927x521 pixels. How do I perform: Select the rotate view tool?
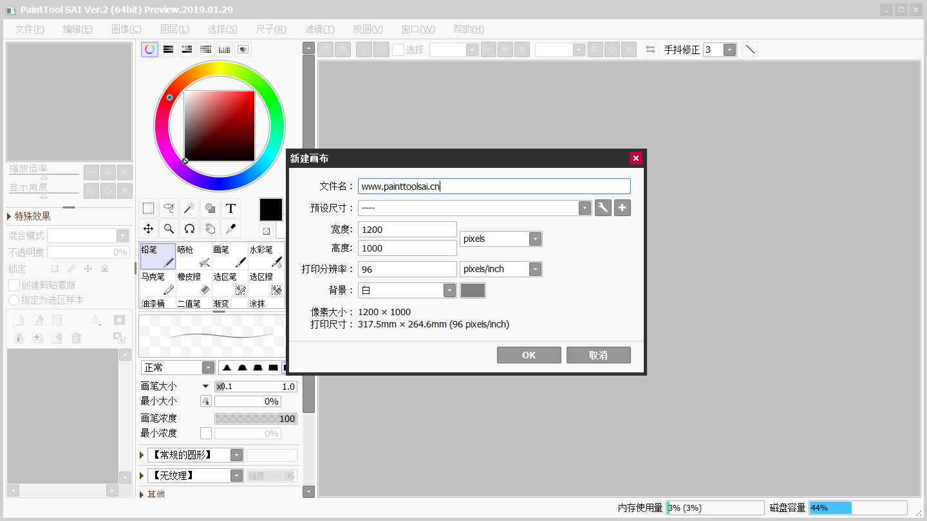[189, 228]
